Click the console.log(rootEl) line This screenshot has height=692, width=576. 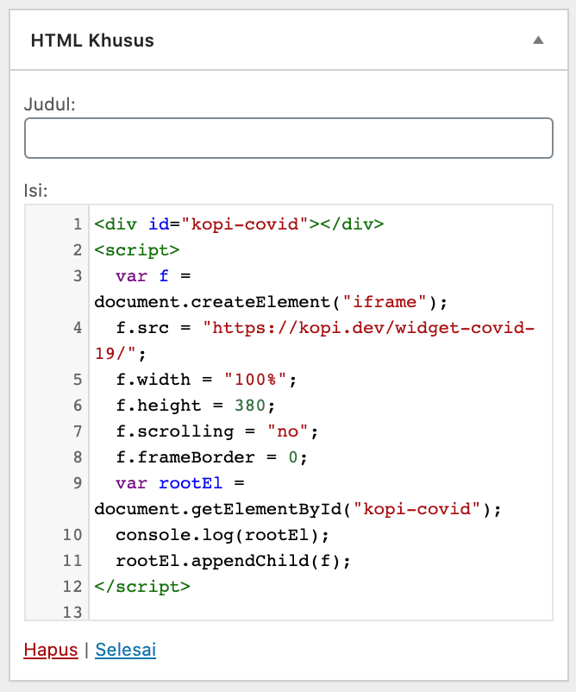point(222,535)
